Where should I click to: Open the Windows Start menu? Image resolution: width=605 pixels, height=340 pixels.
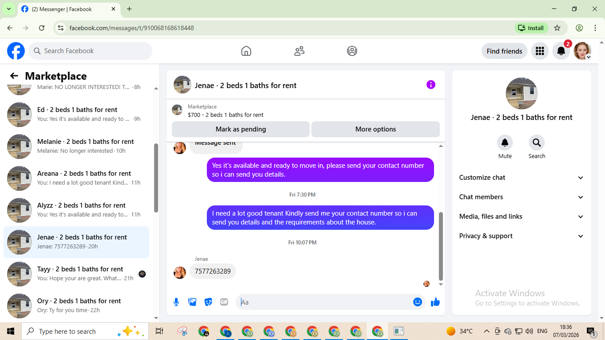(11, 331)
